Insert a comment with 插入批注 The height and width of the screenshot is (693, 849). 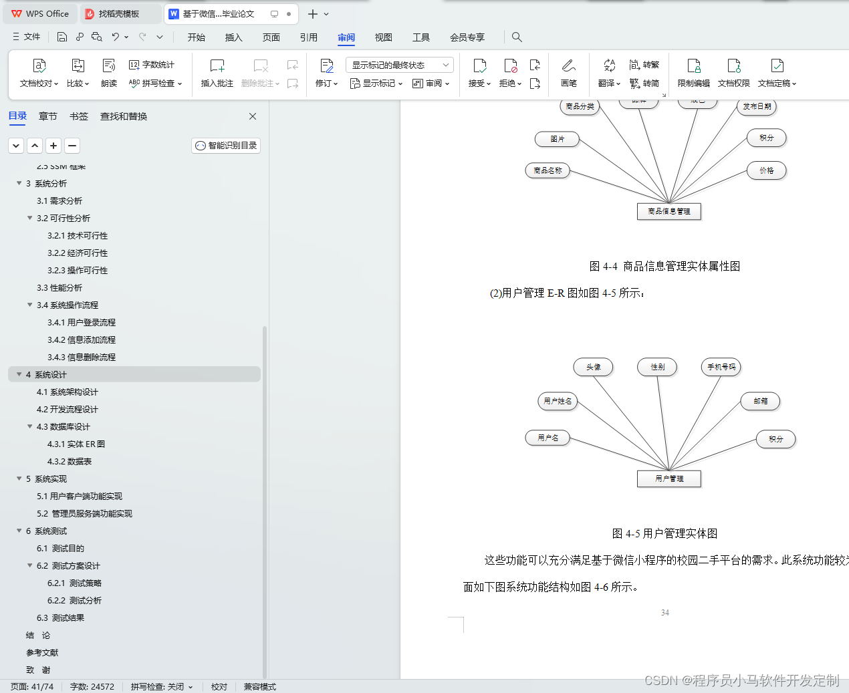[x=217, y=73]
